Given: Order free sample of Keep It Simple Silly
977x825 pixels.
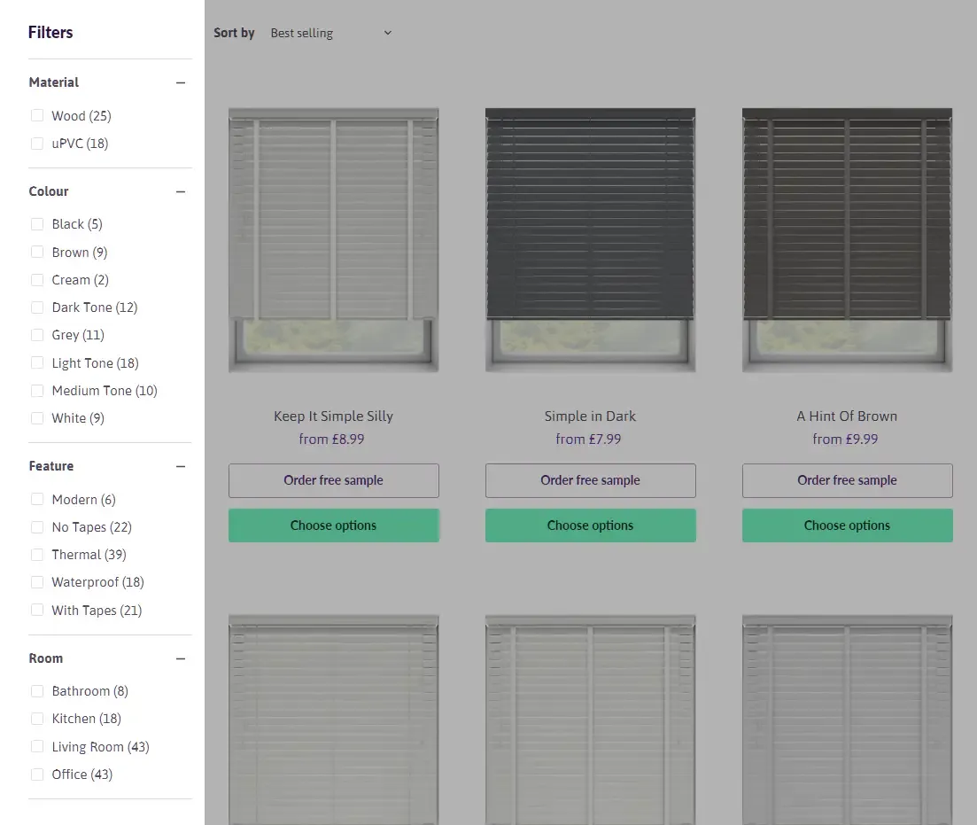Looking at the screenshot, I should 333,480.
